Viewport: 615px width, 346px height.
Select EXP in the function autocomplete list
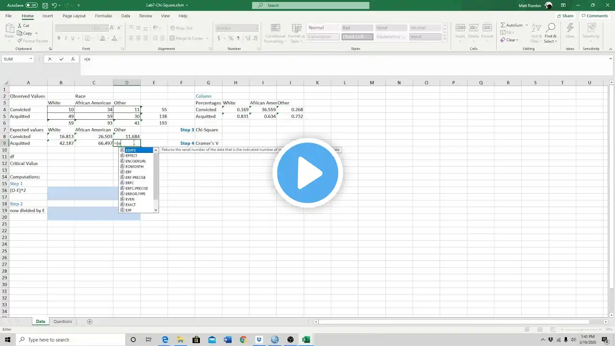pyautogui.click(x=136, y=210)
